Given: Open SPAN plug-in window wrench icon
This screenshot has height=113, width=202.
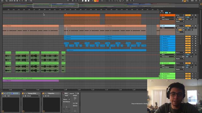Looking at the screenshot, I should click(27, 94).
